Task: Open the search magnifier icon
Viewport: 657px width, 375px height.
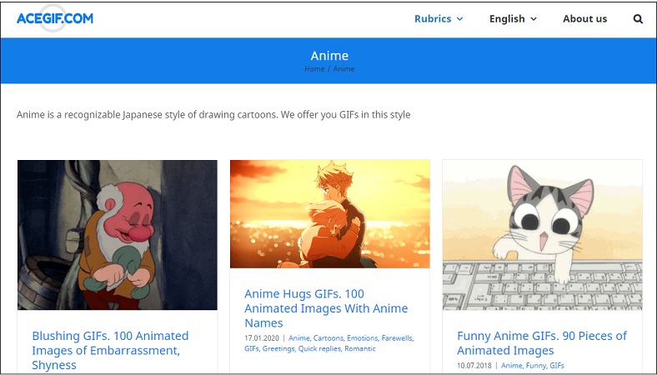Action: click(638, 19)
